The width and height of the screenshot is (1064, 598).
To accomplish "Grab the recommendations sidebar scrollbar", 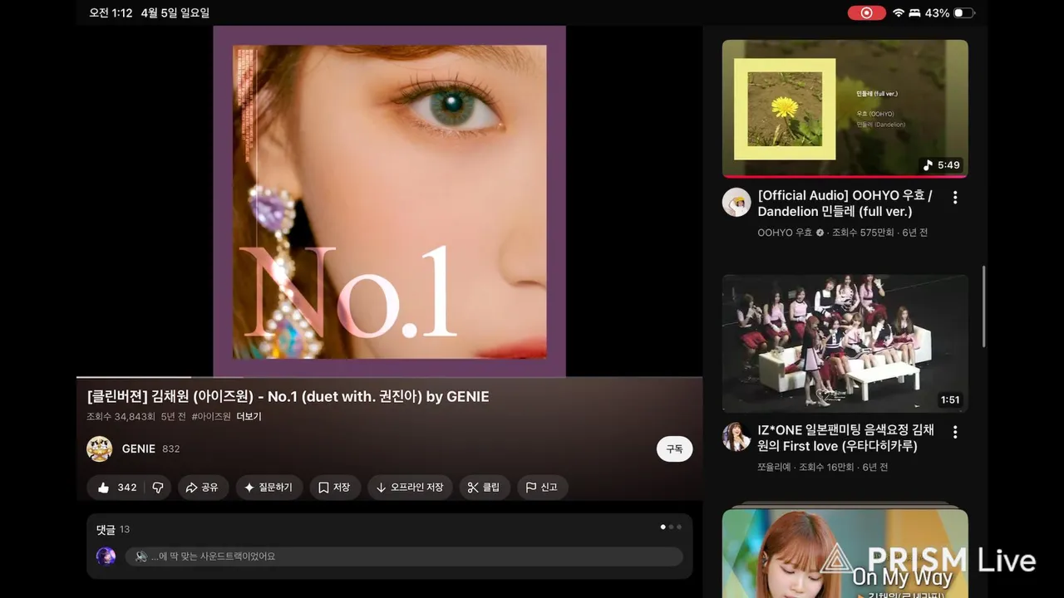I will tap(984, 306).
